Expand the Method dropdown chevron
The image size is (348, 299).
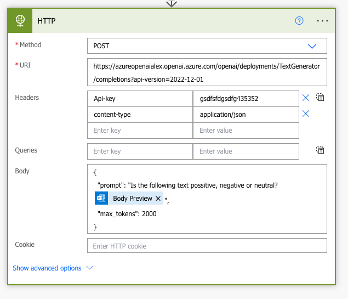click(x=312, y=46)
